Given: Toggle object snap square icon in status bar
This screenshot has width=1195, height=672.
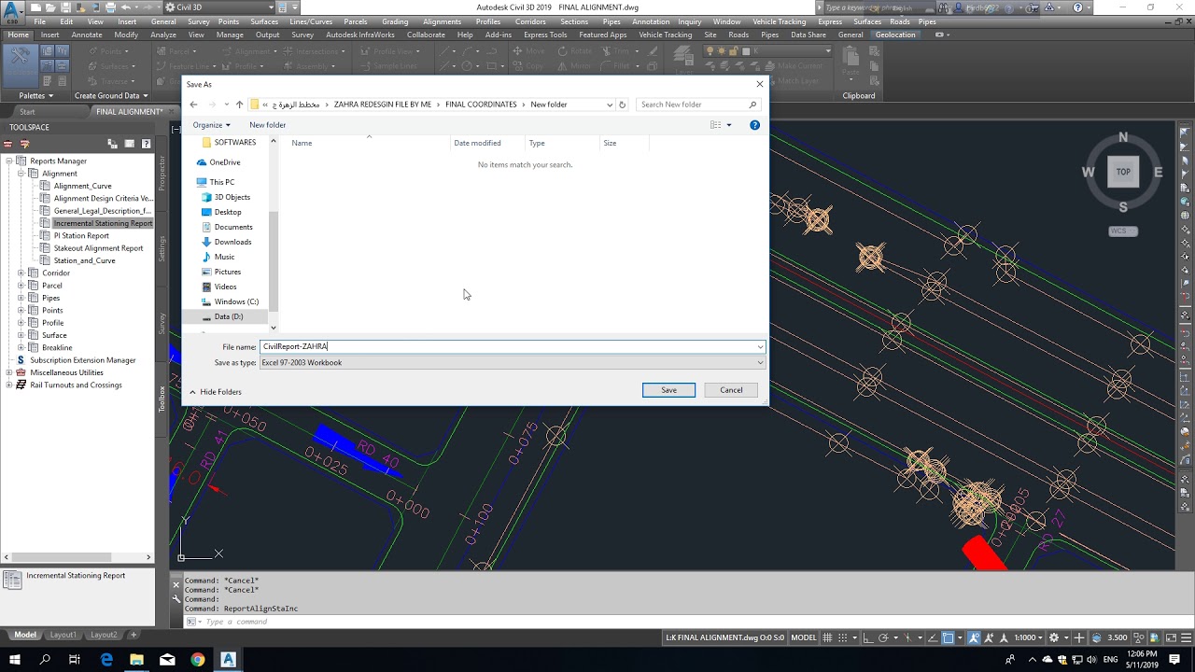Looking at the screenshot, I should [948, 637].
